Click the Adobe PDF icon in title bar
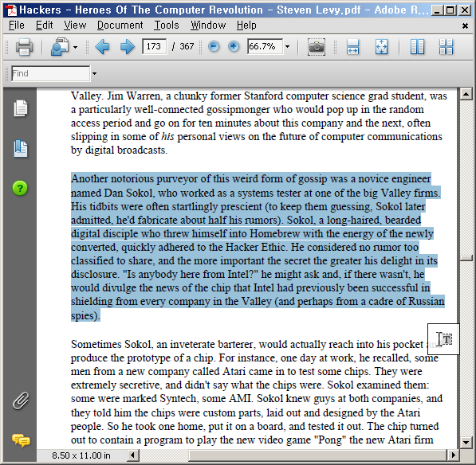This screenshot has width=476, height=465. pos(11,10)
